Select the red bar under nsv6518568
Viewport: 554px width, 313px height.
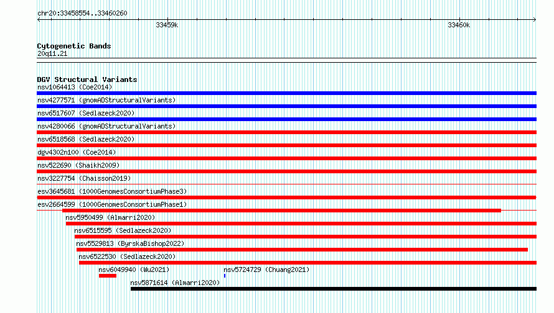pyautogui.click(x=286, y=145)
